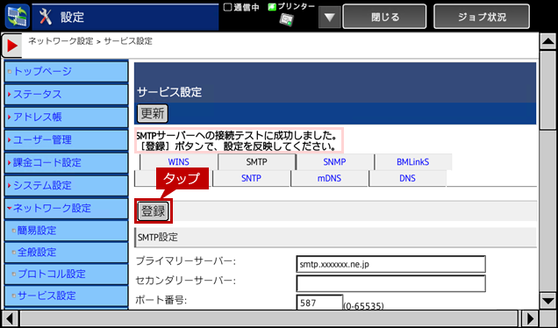Select the SMTP tab
The height and width of the screenshot is (328, 558).
click(256, 162)
